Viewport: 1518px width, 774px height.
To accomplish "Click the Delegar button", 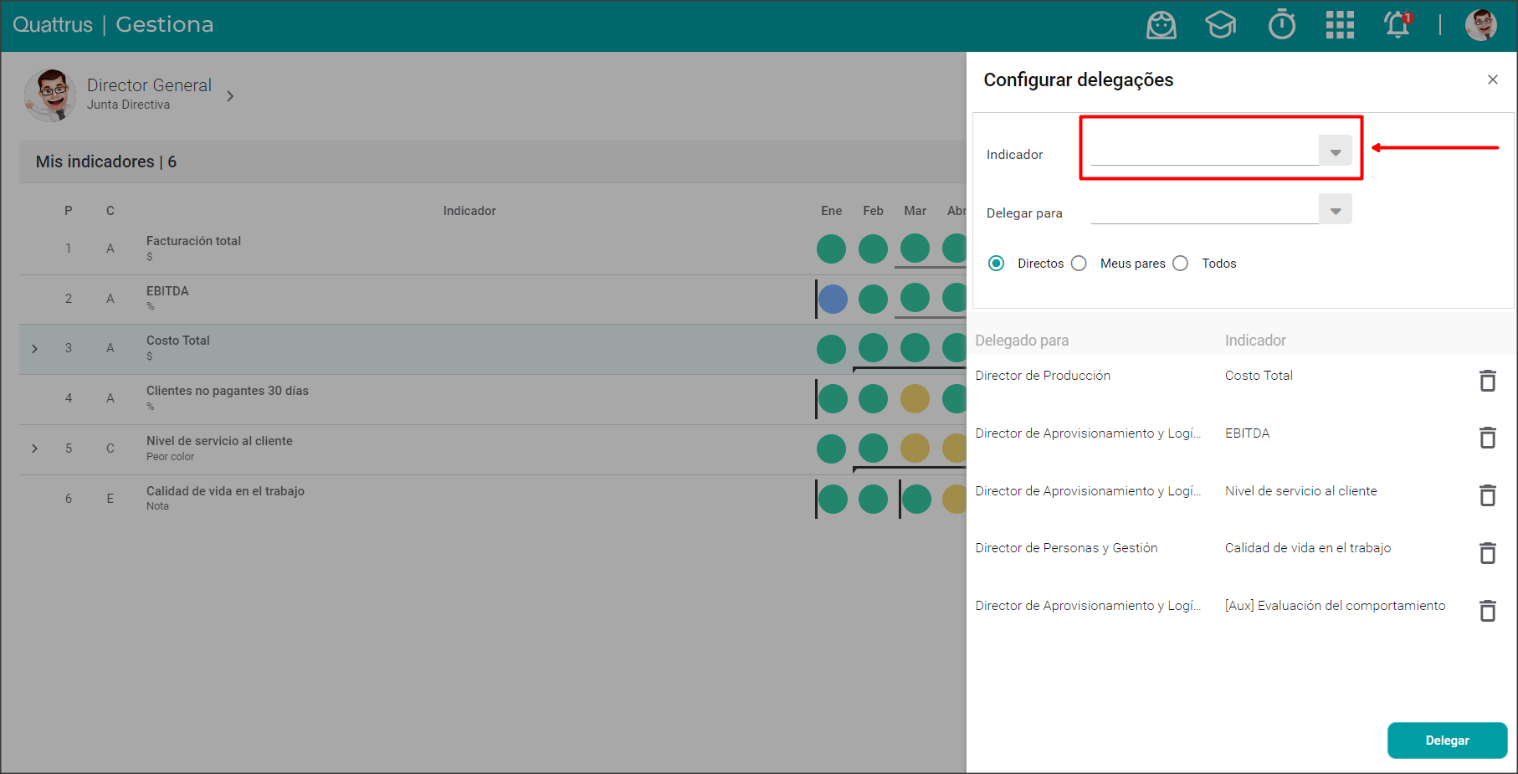I will click(1447, 741).
